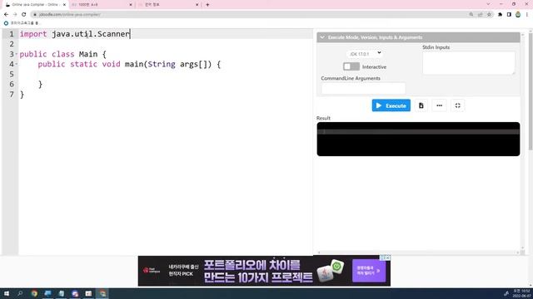Run the code with the Execute button
The width and height of the screenshot is (533, 299).
(391, 105)
